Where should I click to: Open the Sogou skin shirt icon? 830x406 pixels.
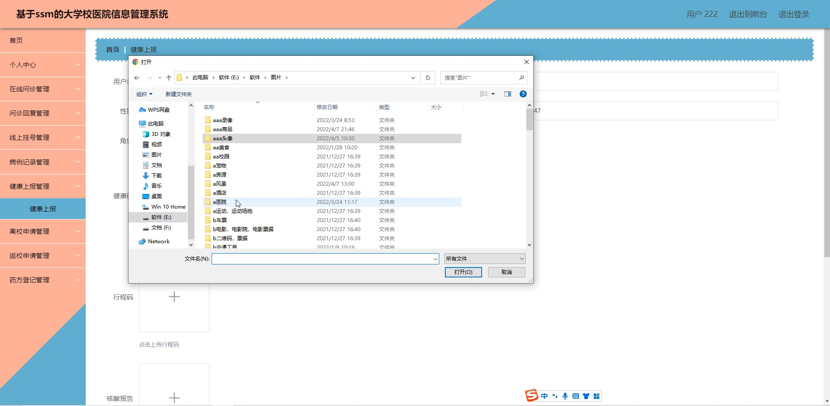[586, 396]
